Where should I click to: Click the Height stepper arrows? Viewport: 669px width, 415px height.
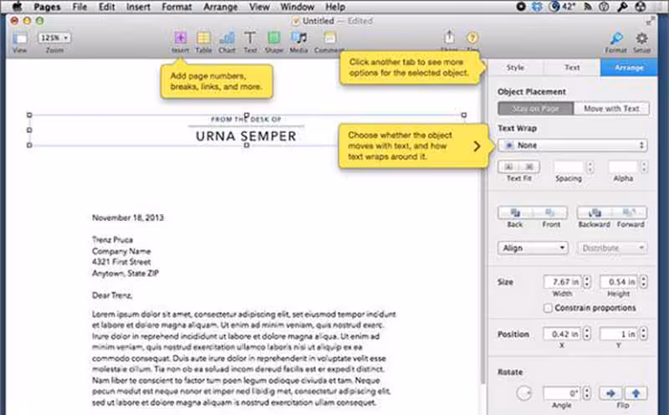point(643,282)
